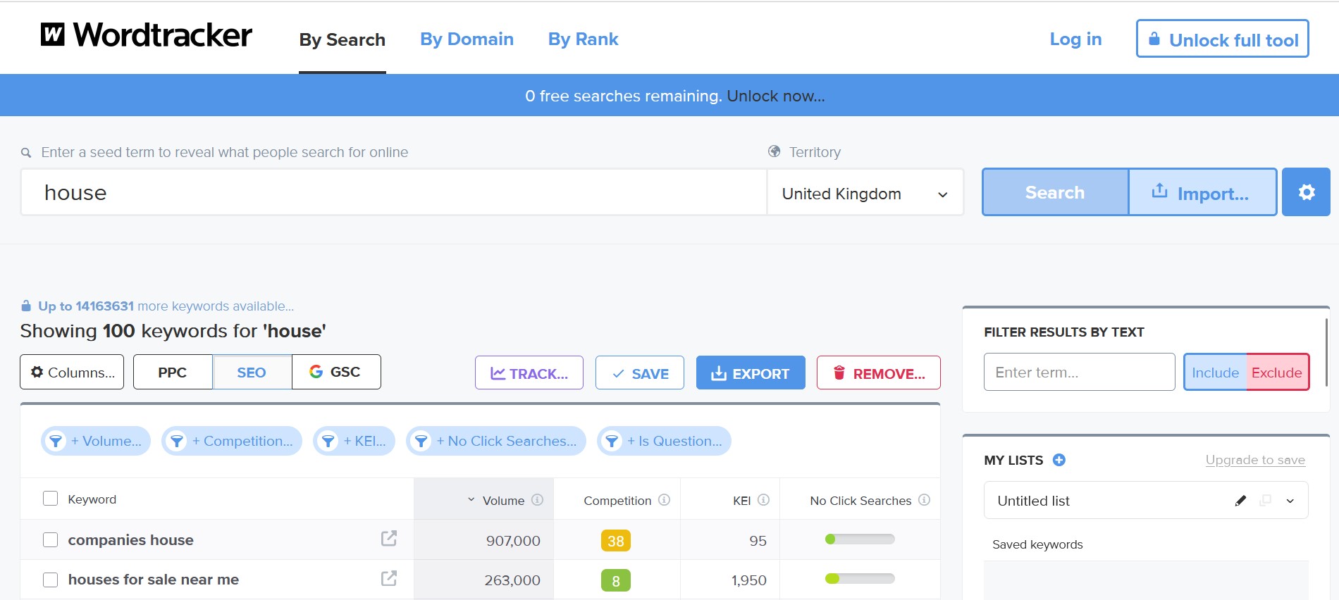The width and height of the screenshot is (1339, 600).
Task: Click the filter Enter term text field
Action: (1078, 373)
